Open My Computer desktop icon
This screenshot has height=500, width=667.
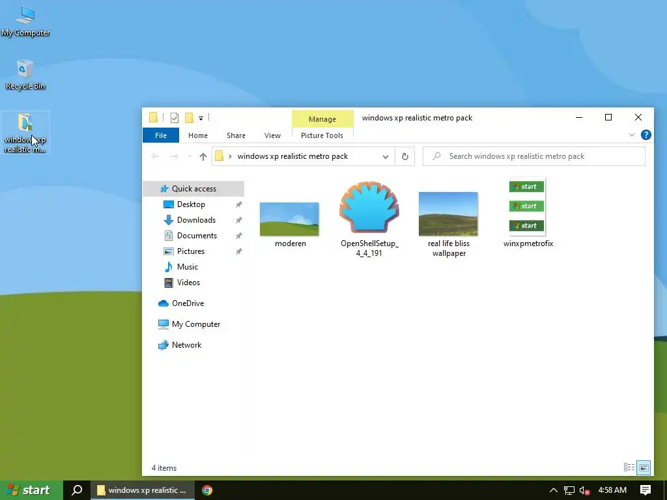(25, 21)
